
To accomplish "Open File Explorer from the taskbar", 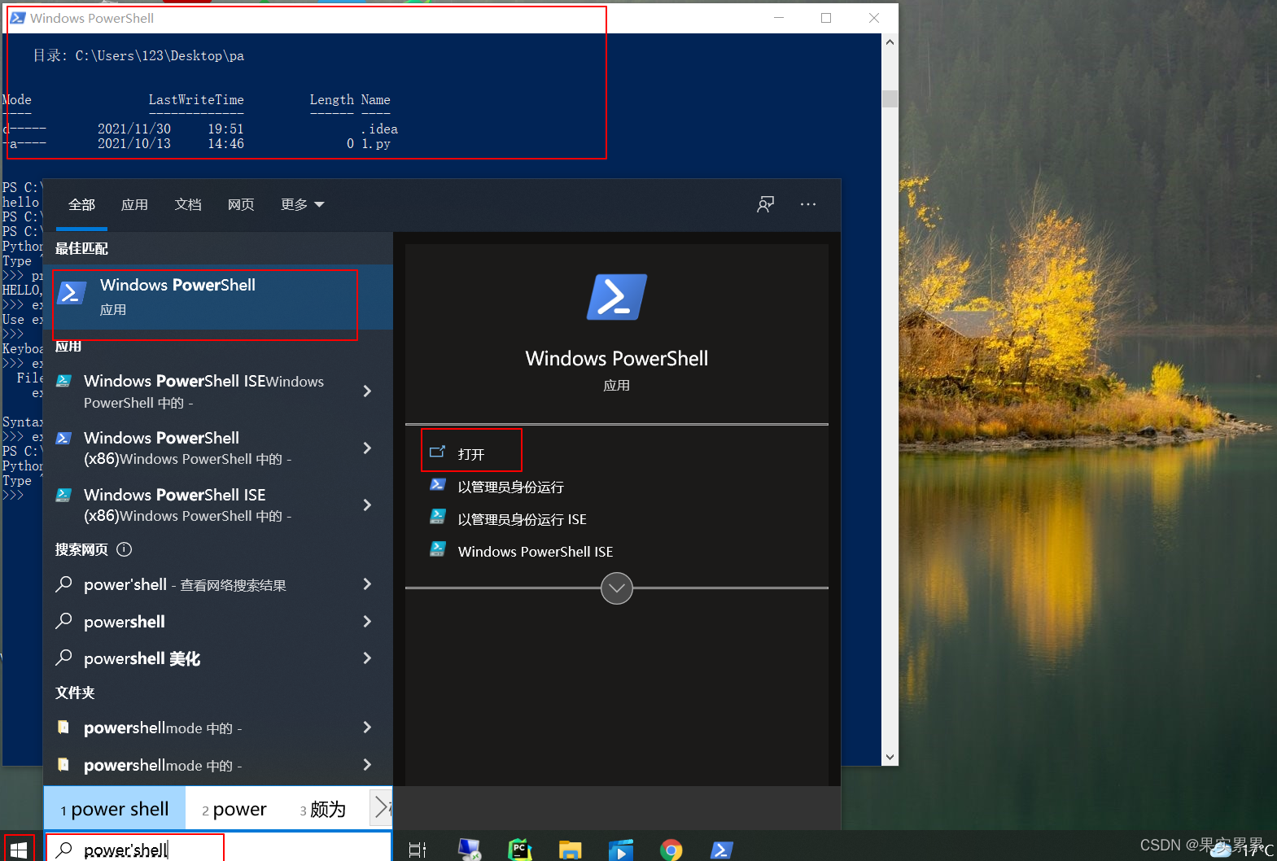I will tap(570, 850).
